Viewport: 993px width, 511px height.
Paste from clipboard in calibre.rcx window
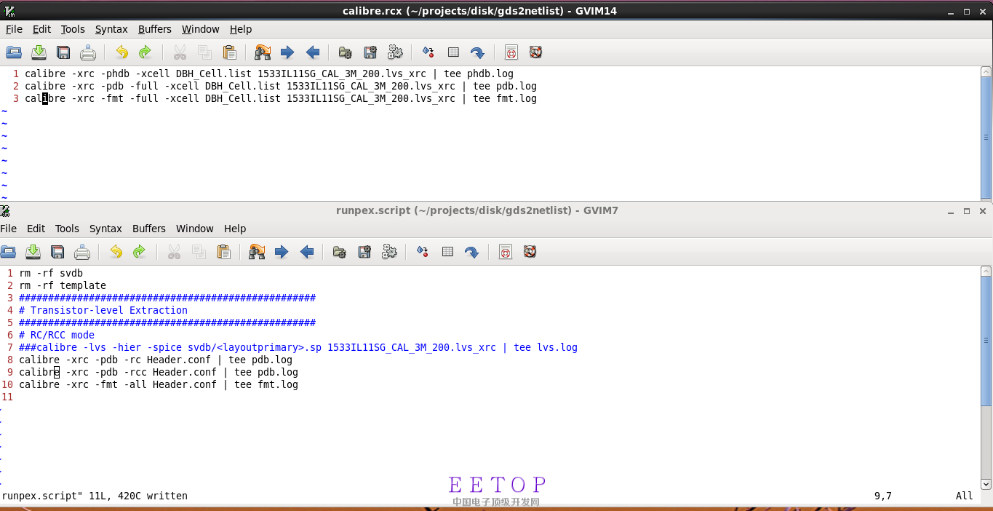[230, 52]
